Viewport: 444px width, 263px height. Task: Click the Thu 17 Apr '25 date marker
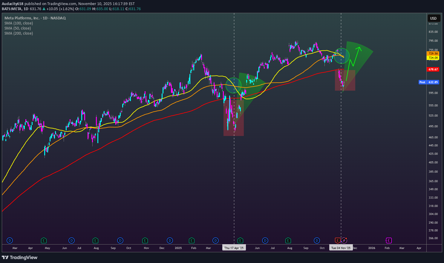[x=234, y=248]
